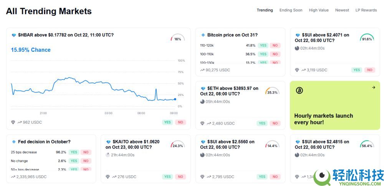Screen dimensions: 384x186
Task: Select YES for the HBAR market
Action: pos(167,122)
